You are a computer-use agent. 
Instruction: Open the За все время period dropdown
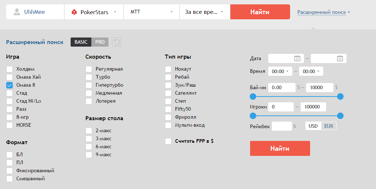tap(205, 12)
